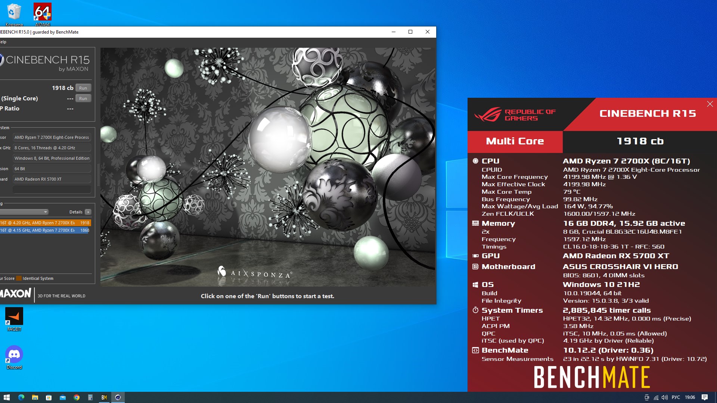Image resolution: width=717 pixels, height=403 pixels.
Task: Click the 1918 cb score in BenchMate
Action: click(640, 141)
